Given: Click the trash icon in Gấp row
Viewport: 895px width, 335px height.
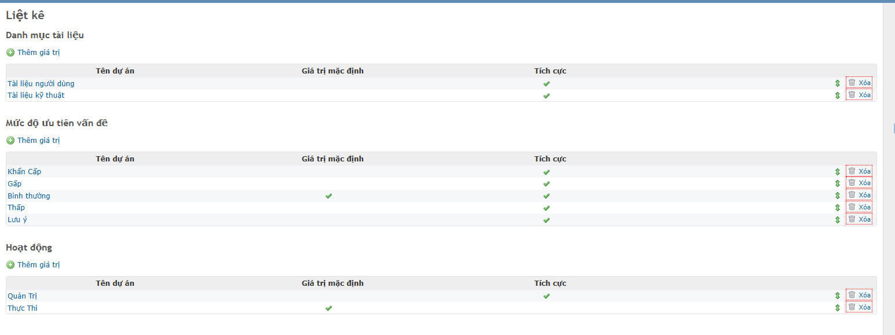Looking at the screenshot, I should [x=852, y=183].
